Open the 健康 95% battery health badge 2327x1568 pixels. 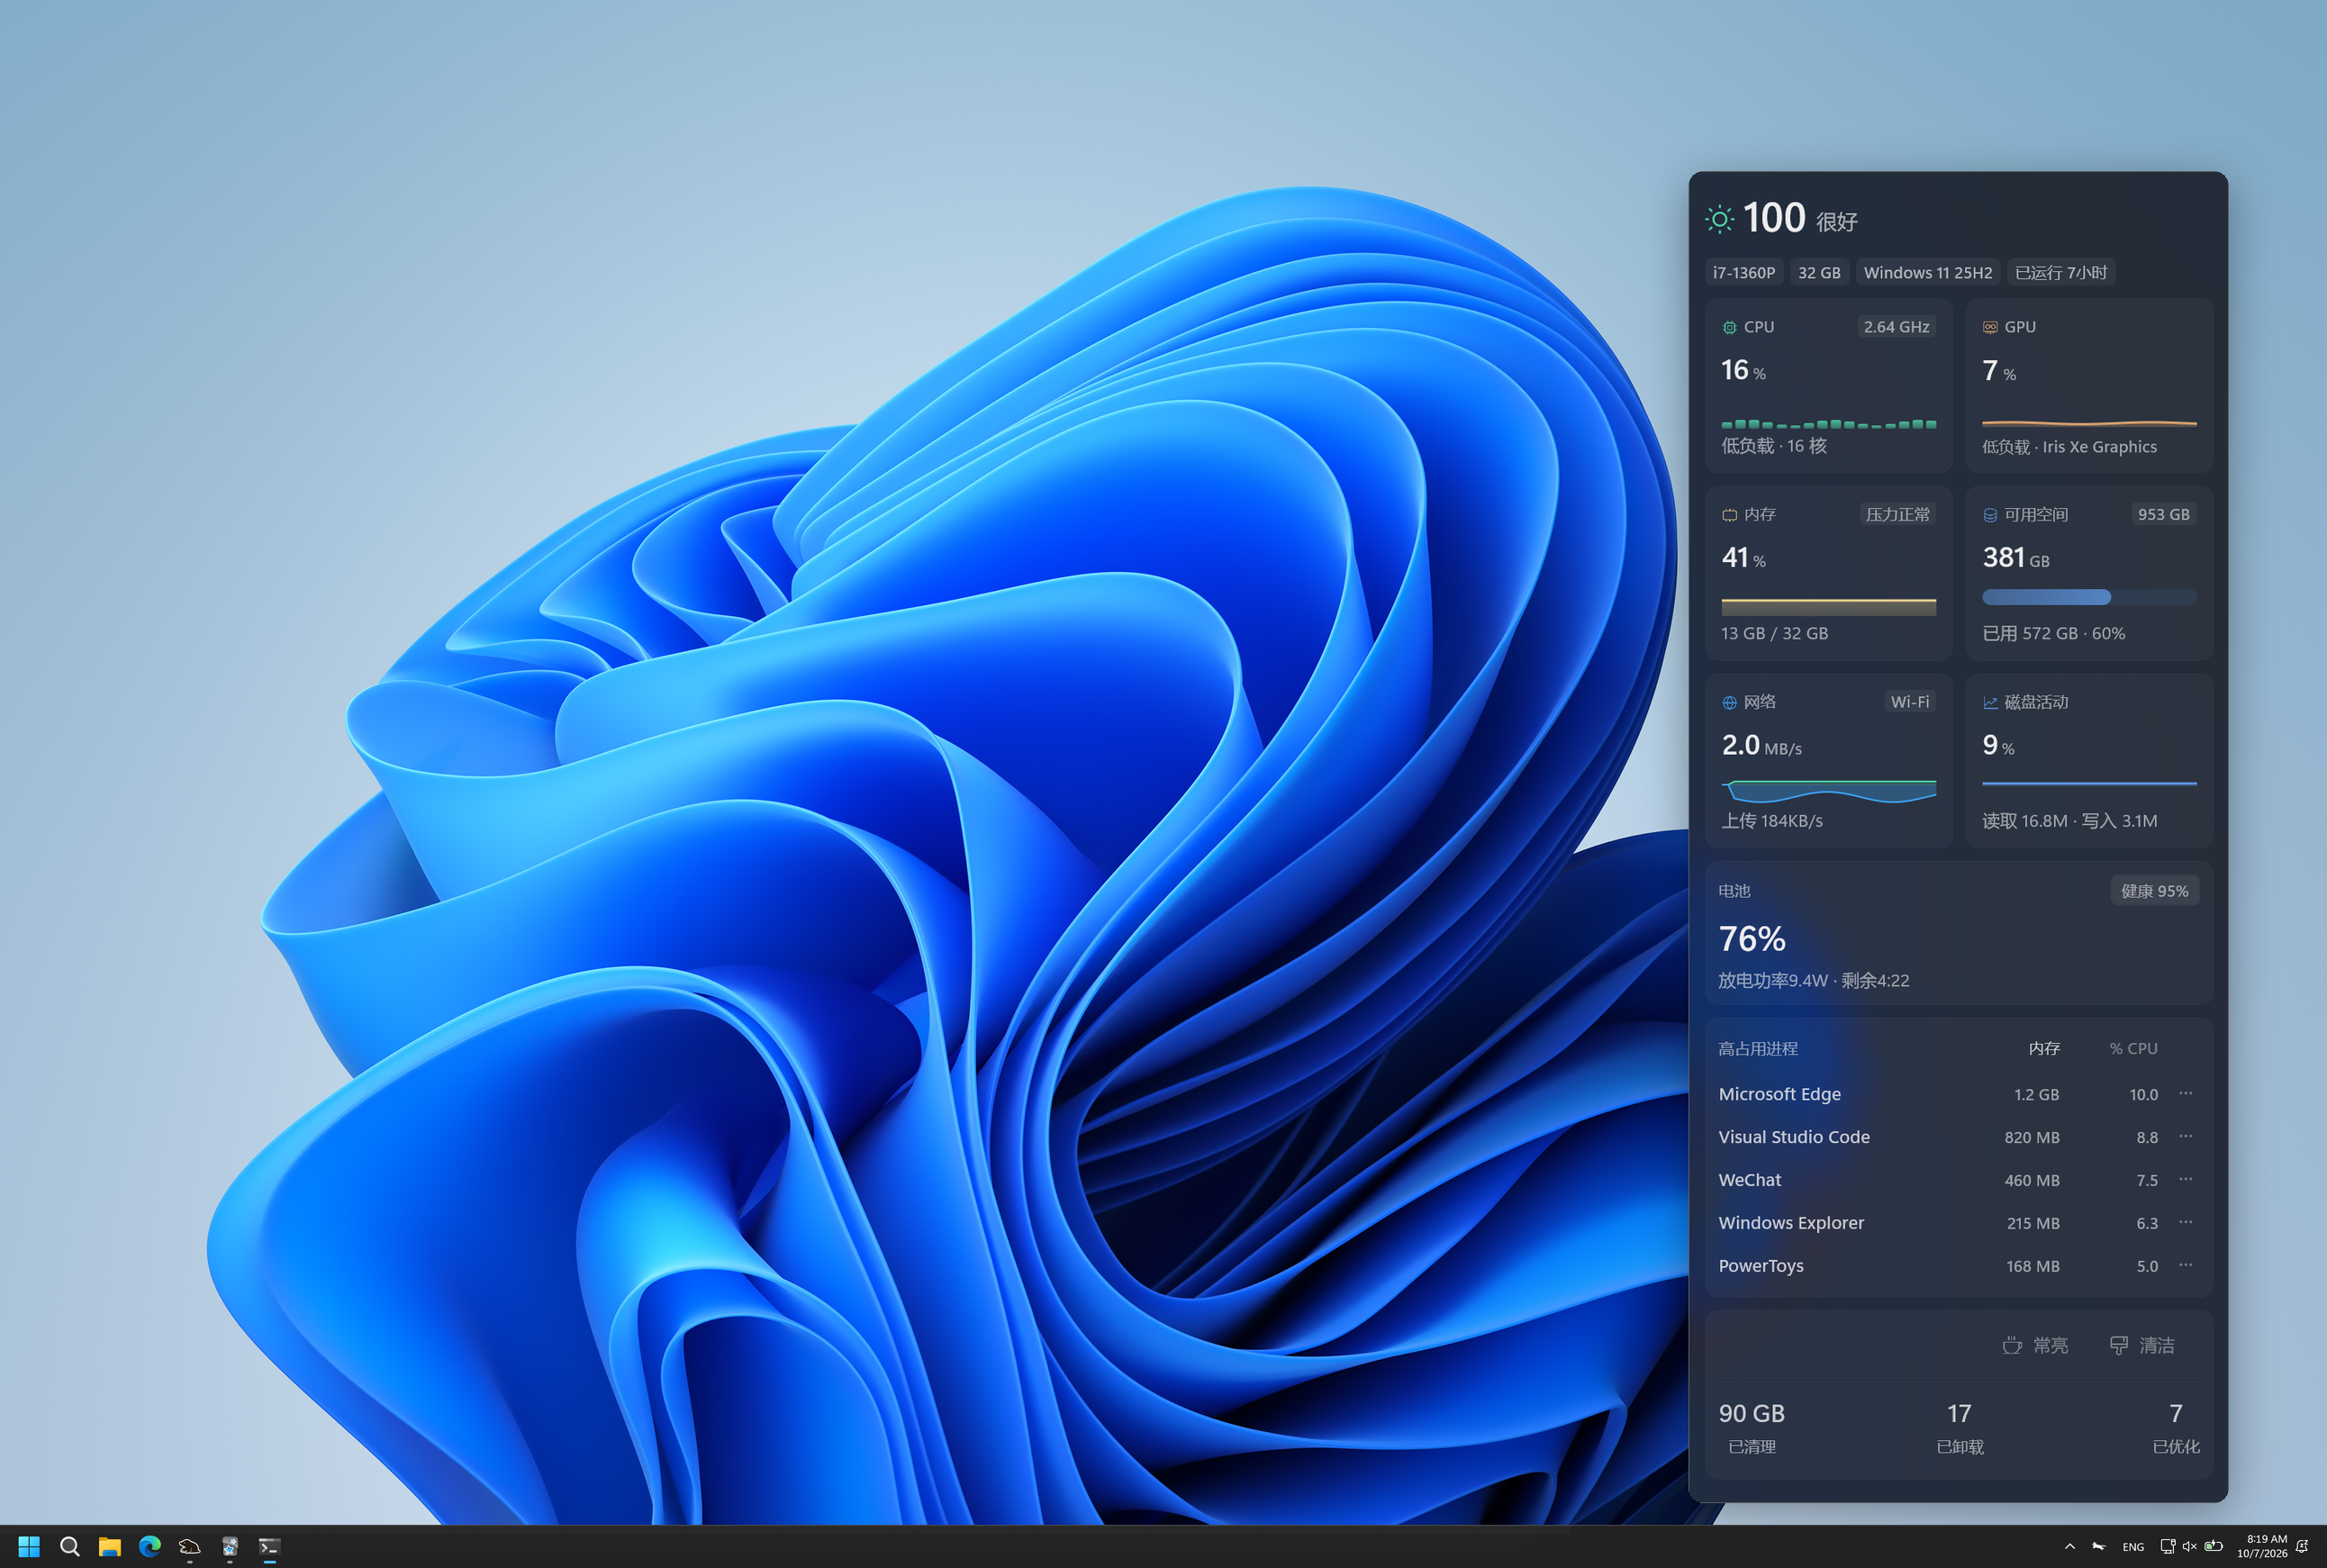pyautogui.click(x=2154, y=891)
